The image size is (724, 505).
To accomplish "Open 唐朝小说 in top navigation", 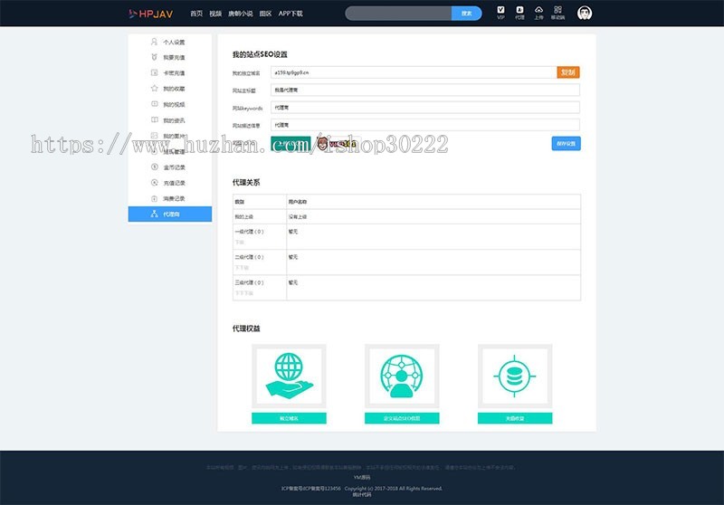I will pos(240,14).
